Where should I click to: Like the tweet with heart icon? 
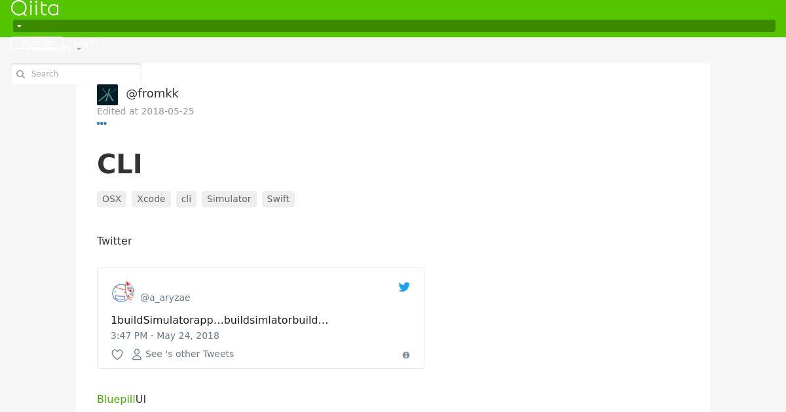click(x=117, y=354)
